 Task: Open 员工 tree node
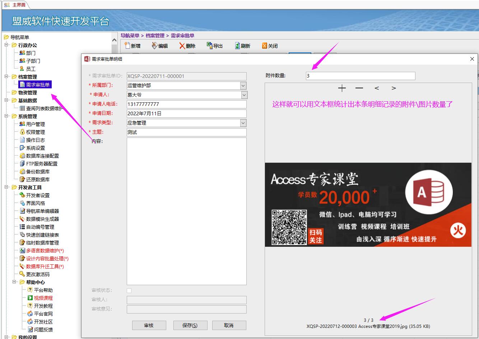[x=31, y=69]
